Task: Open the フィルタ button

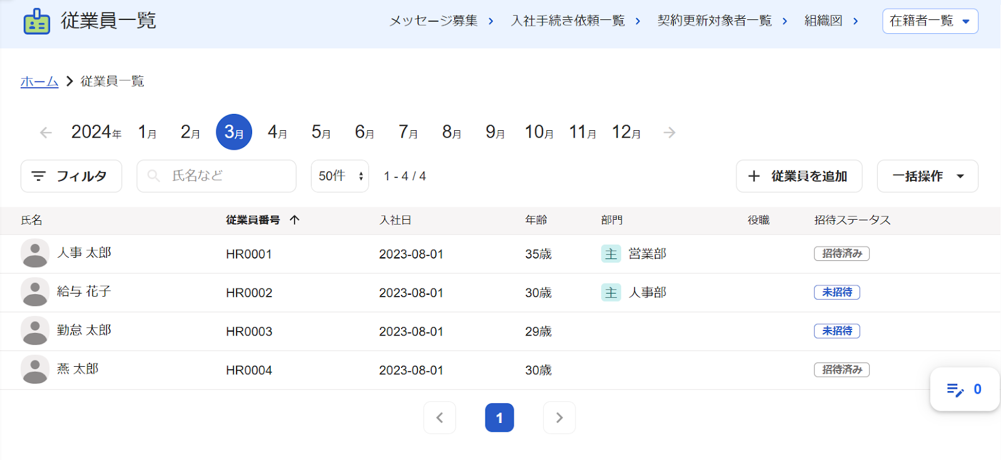Action: click(x=71, y=176)
